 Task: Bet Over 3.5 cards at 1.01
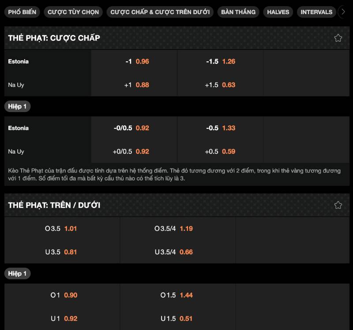(63, 229)
